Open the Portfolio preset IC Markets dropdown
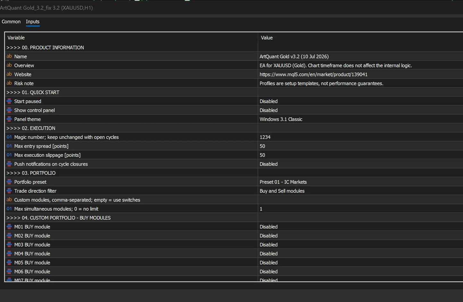463x302 pixels. (360, 182)
